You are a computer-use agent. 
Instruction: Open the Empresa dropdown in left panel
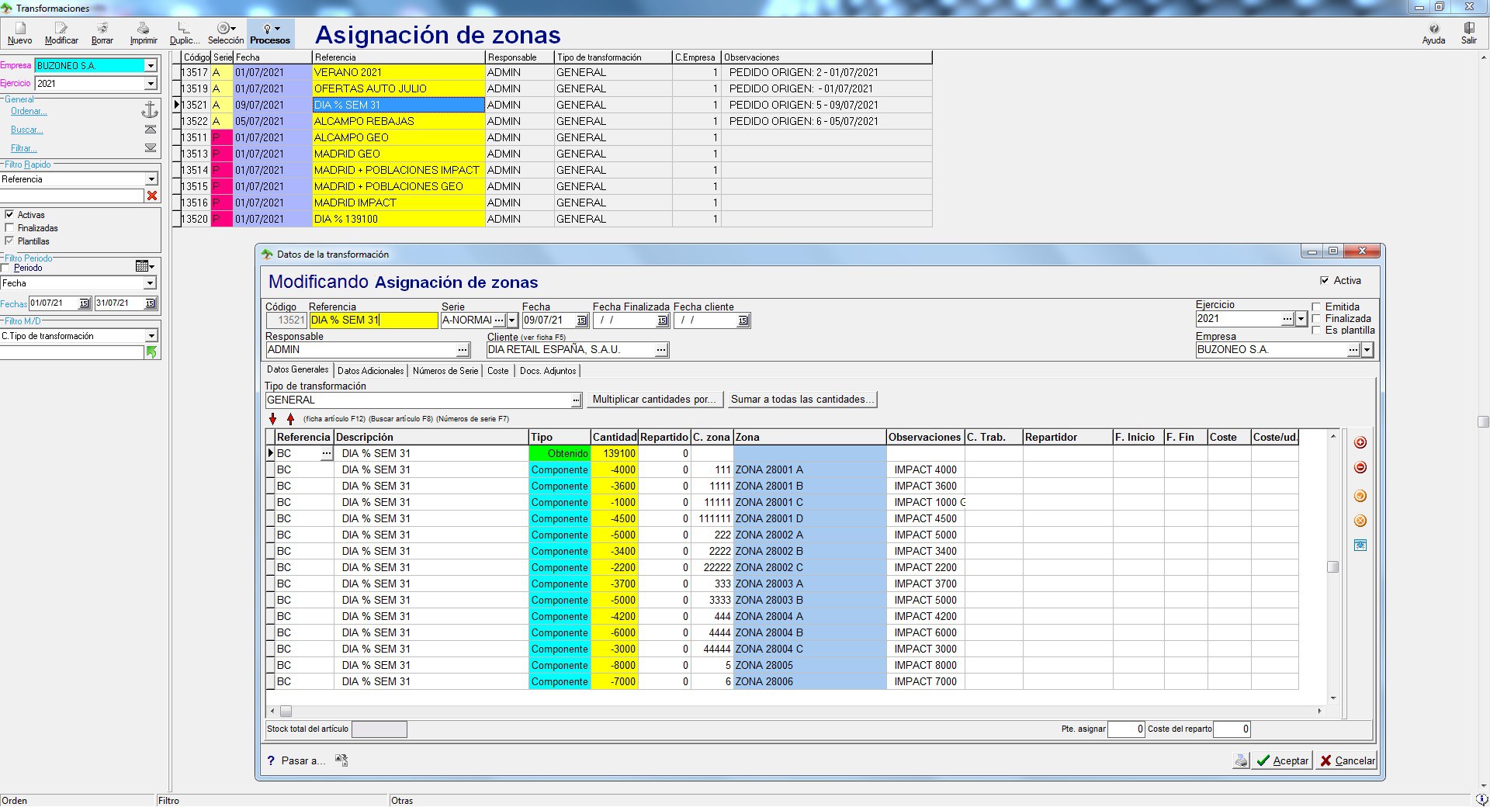151,66
